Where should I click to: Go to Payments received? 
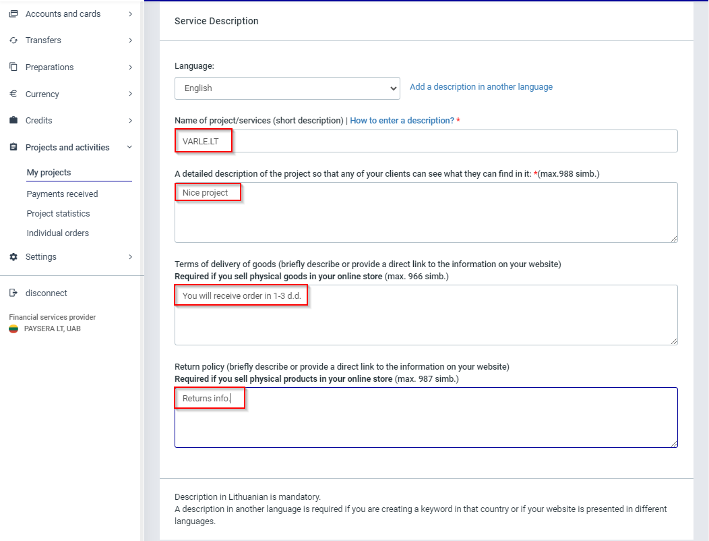(x=62, y=194)
